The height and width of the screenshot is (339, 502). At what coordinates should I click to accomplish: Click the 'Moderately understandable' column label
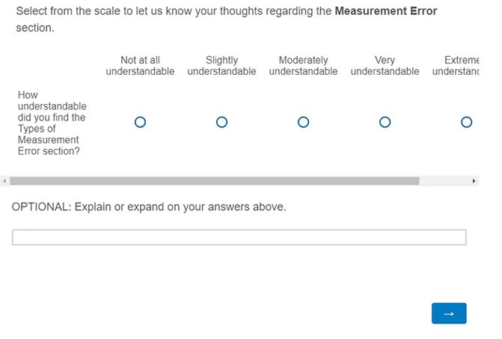pyautogui.click(x=303, y=66)
